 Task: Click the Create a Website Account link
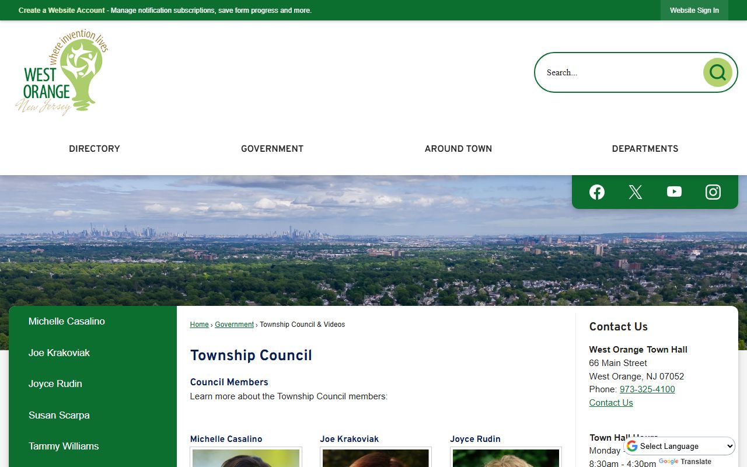click(62, 11)
